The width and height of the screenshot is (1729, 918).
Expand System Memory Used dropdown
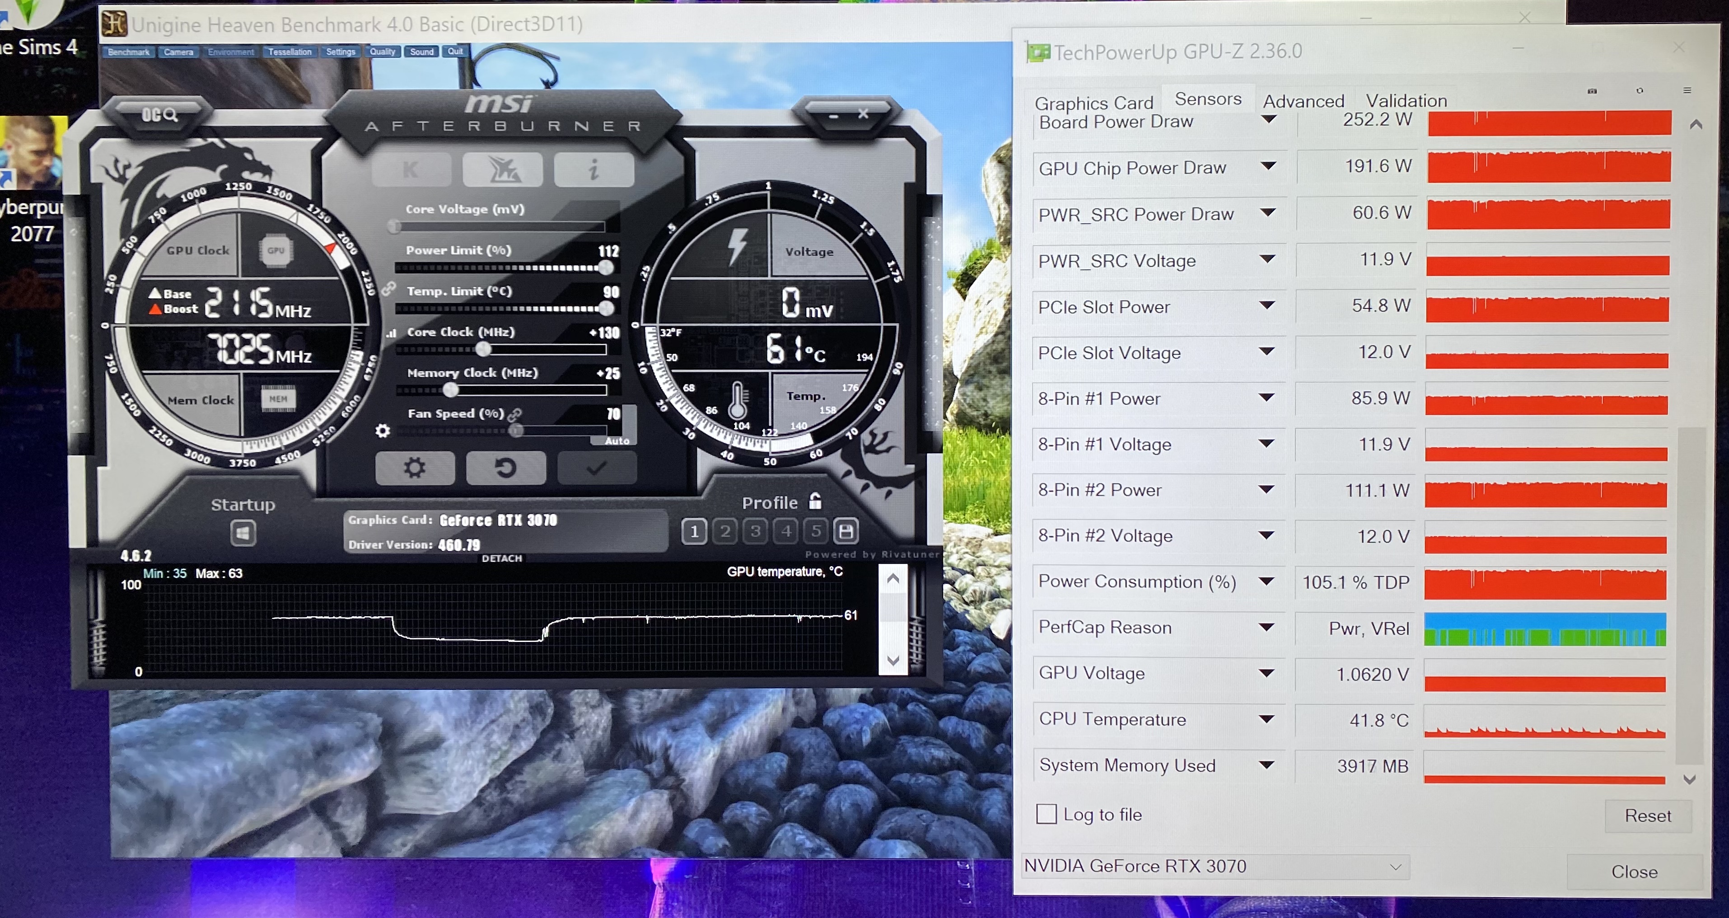coord(1266,765)
